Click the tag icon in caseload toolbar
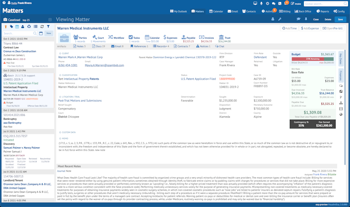 coord(11,27)
